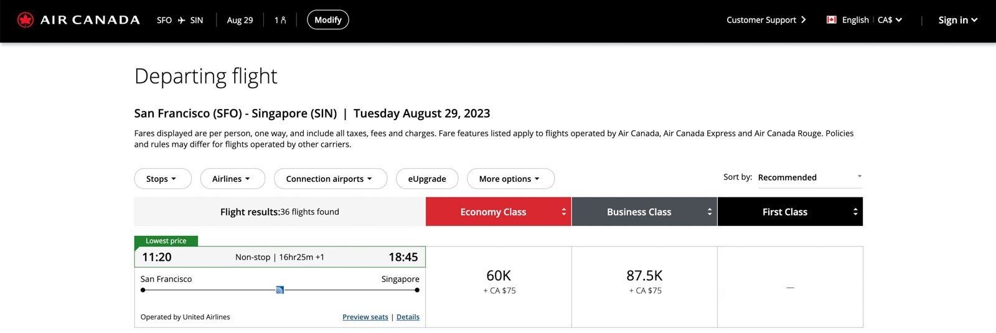Viewport: 996px width, 333px height.
Task: Click the Canadian flag language icon
Action: [x=831, y=20]
